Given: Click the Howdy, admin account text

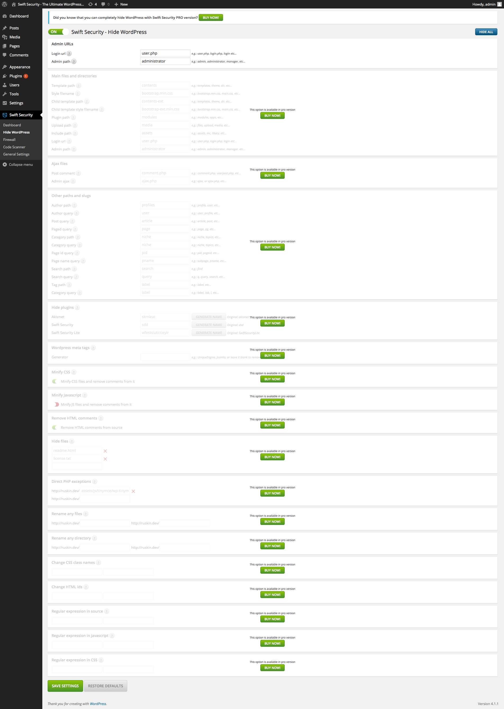Looking at the screenshot, I should coord(484,4).
